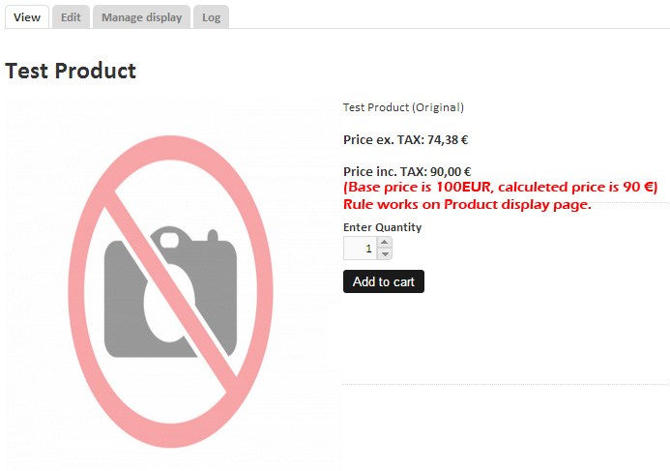Add the product to cart
This screenshot has height=471, width=670.
[x=384, y=281]
